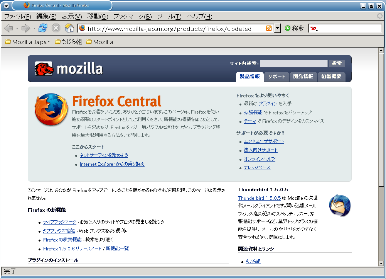The image size is (386, 279).
Task: Open the タブブラウズ機能 link
Action: coord(59,231)
